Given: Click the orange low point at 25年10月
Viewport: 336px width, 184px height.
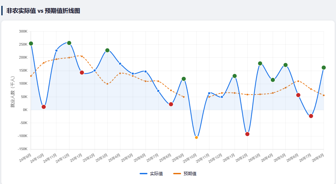Looking at the screenshot, I should pyautogui.click(x=196, y=137).
